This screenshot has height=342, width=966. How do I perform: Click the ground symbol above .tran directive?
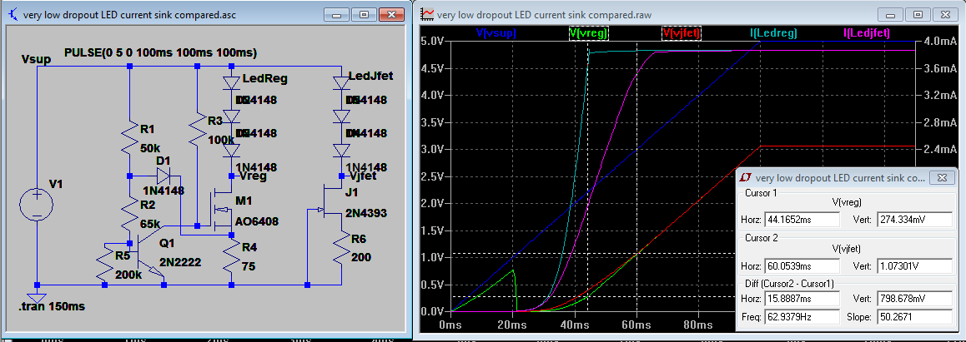click(x=37, y=297)
